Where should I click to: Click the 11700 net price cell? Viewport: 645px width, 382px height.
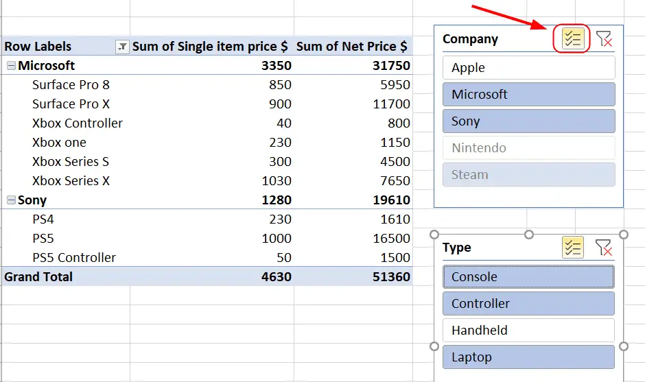click(391, 104)
